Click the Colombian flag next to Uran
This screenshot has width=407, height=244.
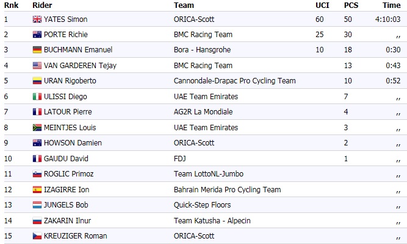[36, 81]
